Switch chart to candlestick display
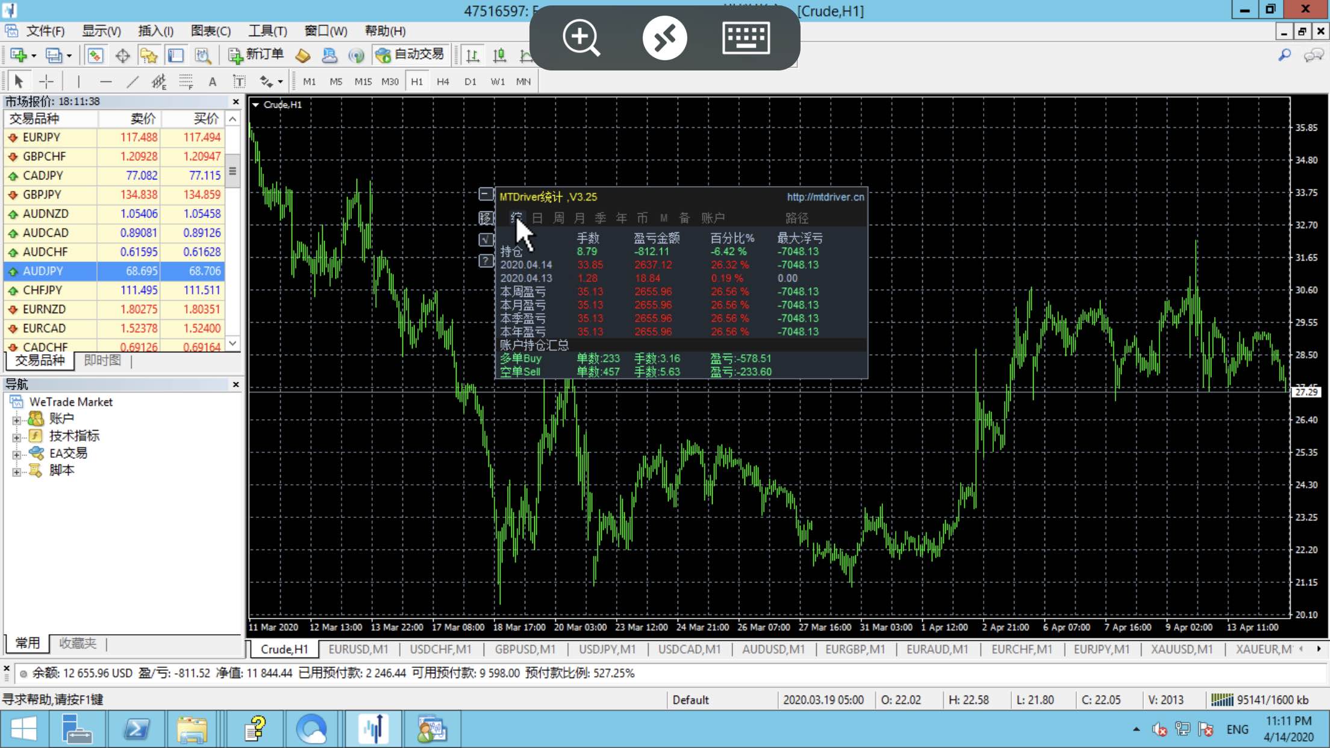The height and width of the screenshot is (748, 1330). [499, 55]
